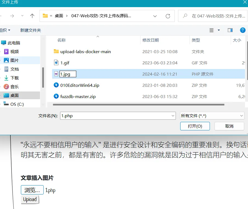Click the New Folder (新建文件夹) toolbar button
248x209 pixels.
[30, 30]
